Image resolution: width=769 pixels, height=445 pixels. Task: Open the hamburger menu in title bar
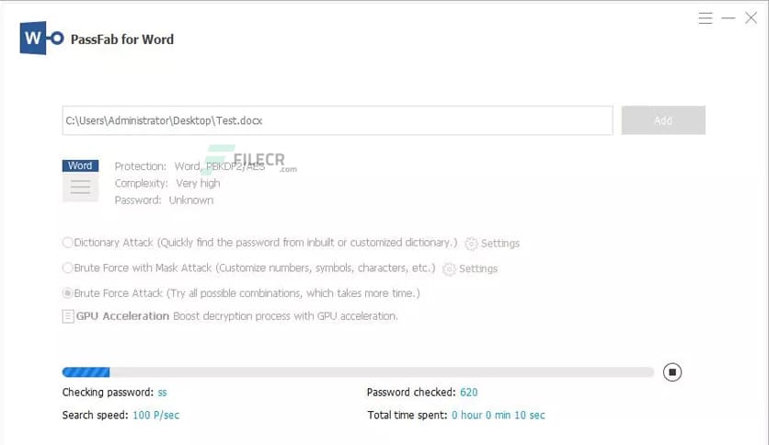[x=706, y=18]
